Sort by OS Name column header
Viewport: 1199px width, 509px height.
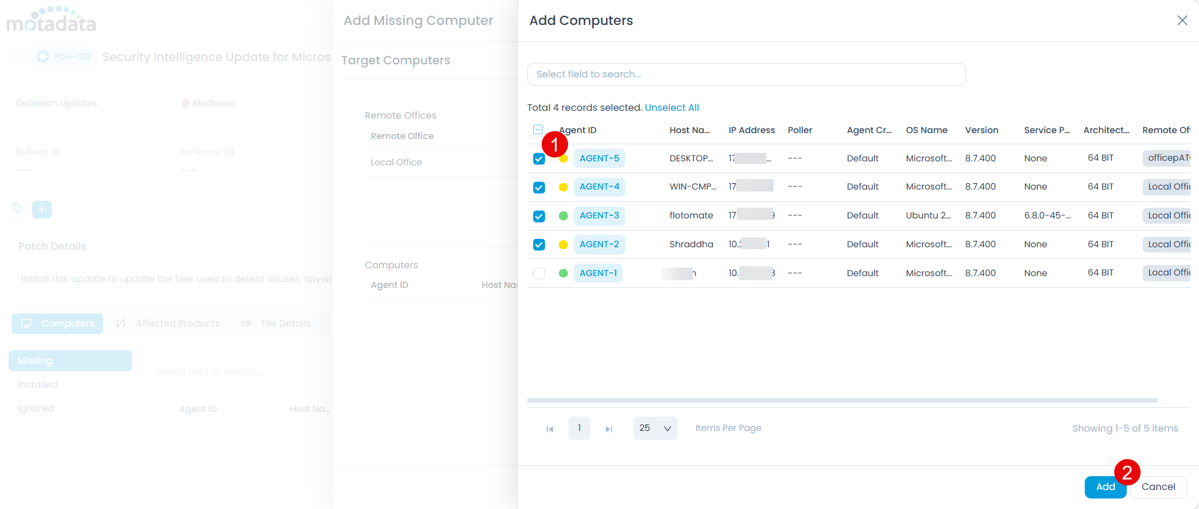[926, 130]
